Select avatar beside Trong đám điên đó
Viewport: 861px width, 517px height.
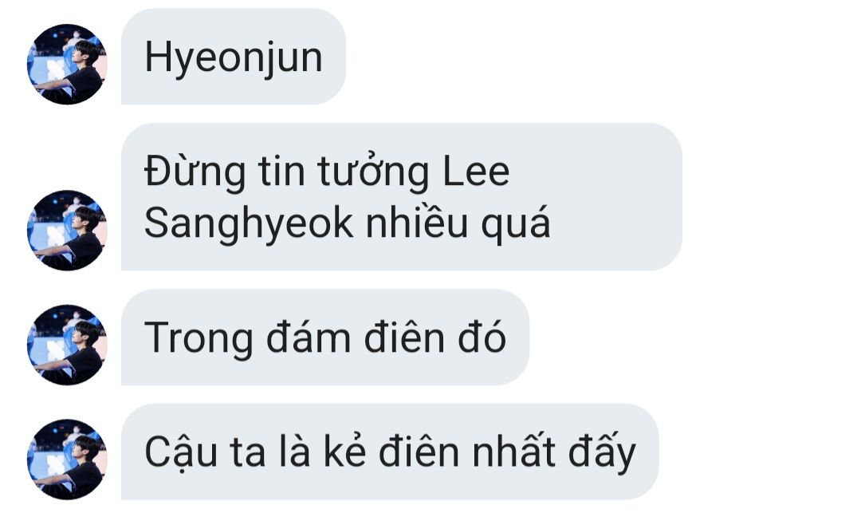coord(67,345)
